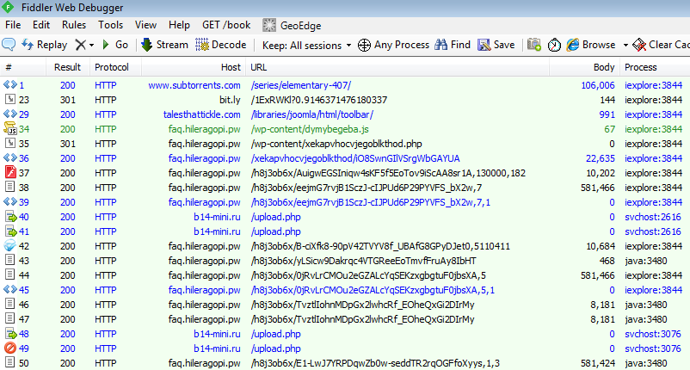
Task: Click the GeoEdge menu item
Action: point(293,26)
